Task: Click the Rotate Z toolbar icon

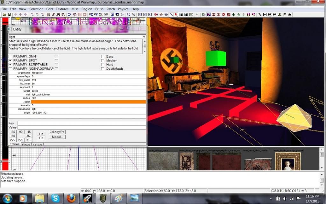Action: click(x=42, y=15)
